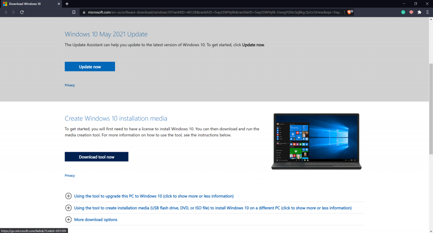Close the Download Windows 10 tab
Image resolution: width=433 pixels, height=233 pixels.
click(x=59, y=4)
